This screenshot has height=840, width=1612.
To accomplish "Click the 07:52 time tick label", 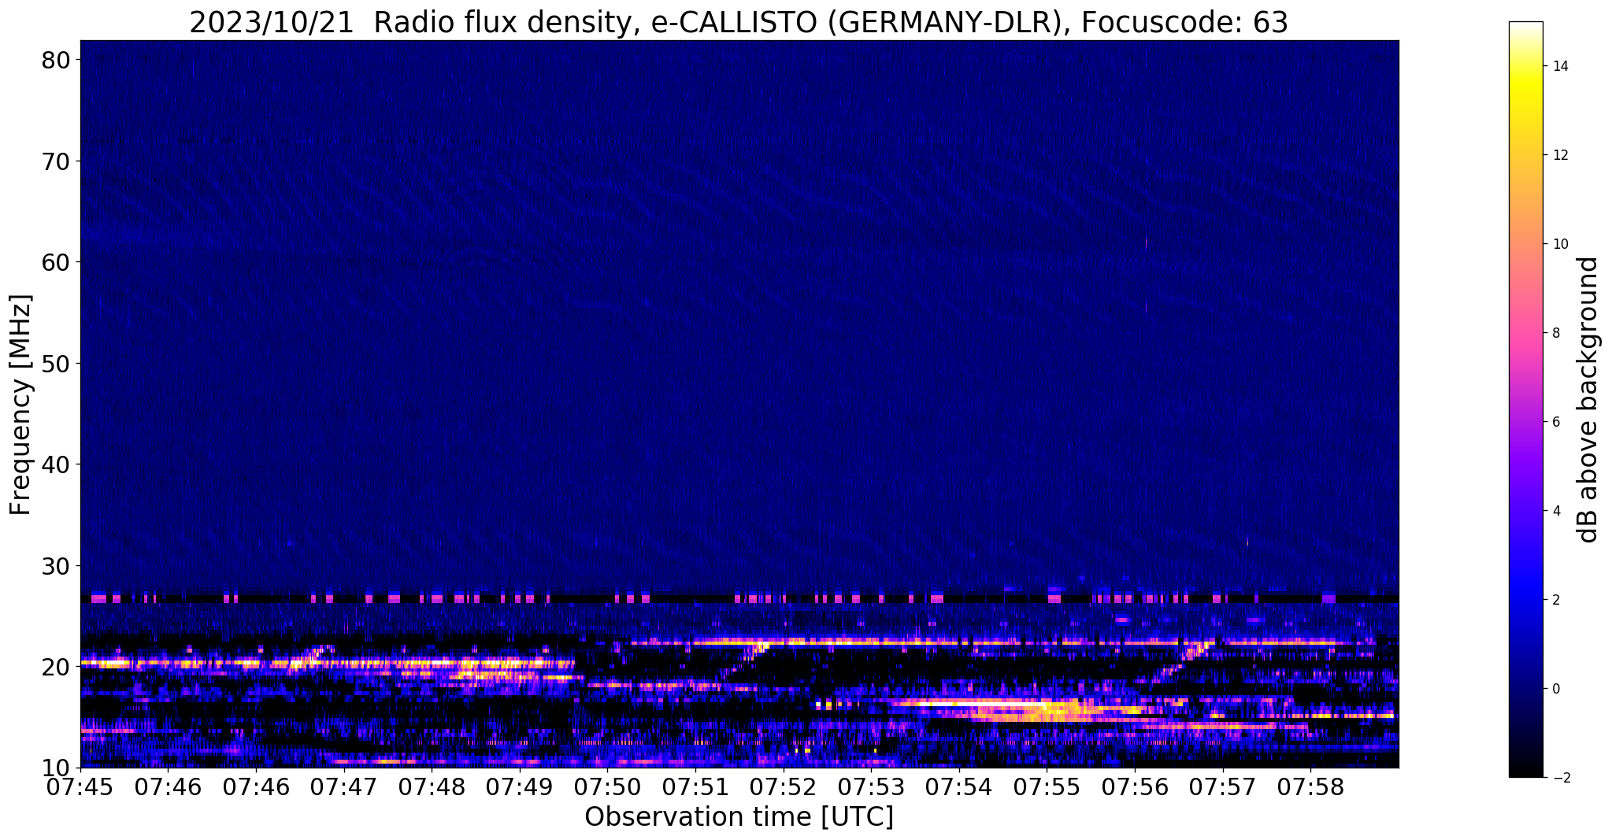I will (x=784, y=786).
